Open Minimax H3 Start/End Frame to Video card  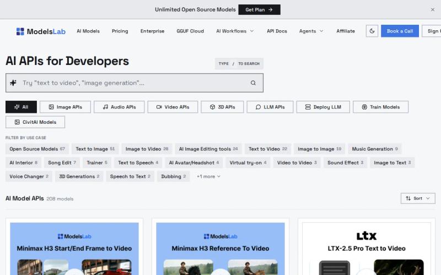[x=74, y=247]
